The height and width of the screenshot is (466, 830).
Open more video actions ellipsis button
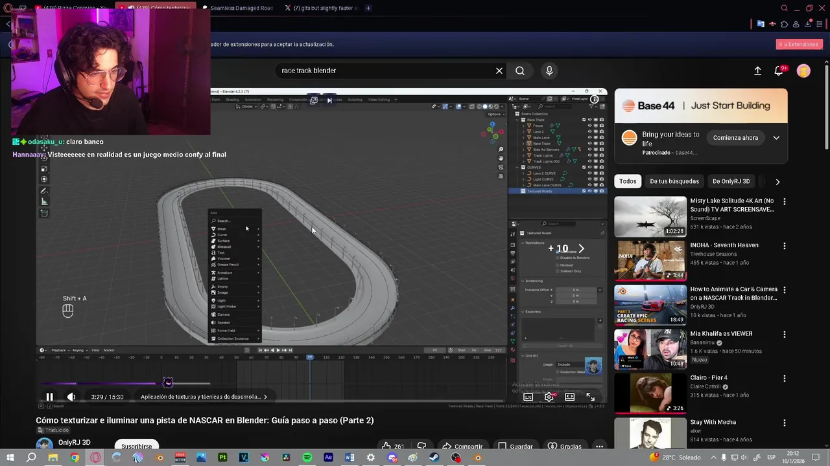(599, 446)
